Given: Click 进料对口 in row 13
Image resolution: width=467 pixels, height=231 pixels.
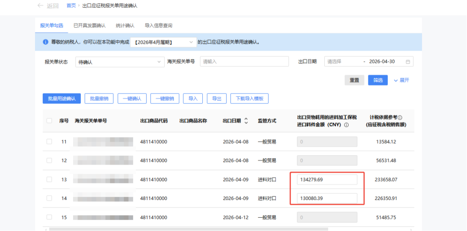Looking at the screenshot, I should [x=267, y=179].
